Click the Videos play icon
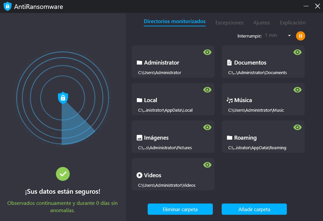The width and height of the screenshot is (323, 221). click(x=139, y=175)
